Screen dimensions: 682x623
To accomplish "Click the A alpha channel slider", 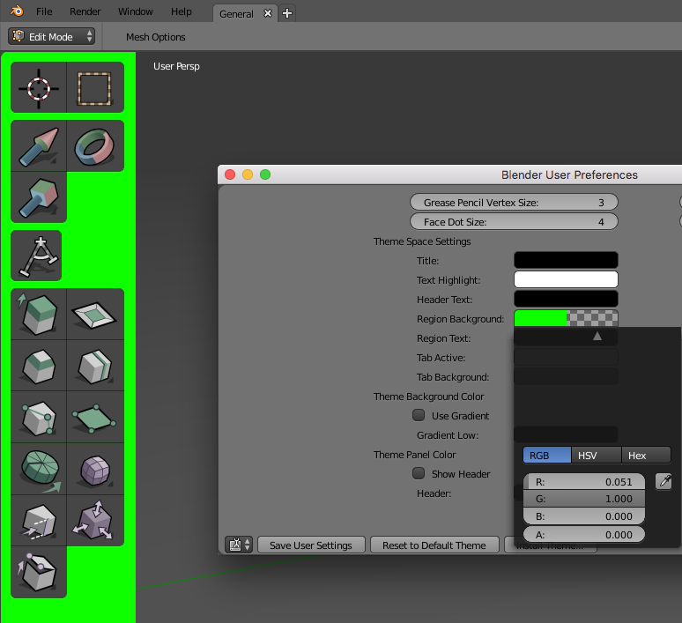I will click(x=583, y=534).
